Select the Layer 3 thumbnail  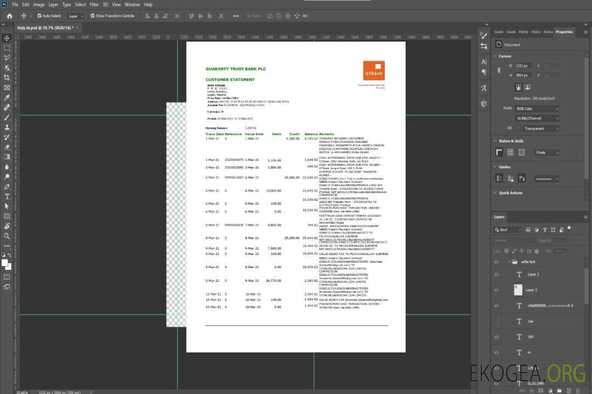point(519,289)
